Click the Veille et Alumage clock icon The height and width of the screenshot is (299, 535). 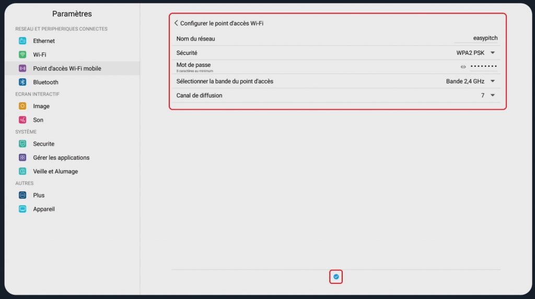pyautogui.click(x=22, y=172)
